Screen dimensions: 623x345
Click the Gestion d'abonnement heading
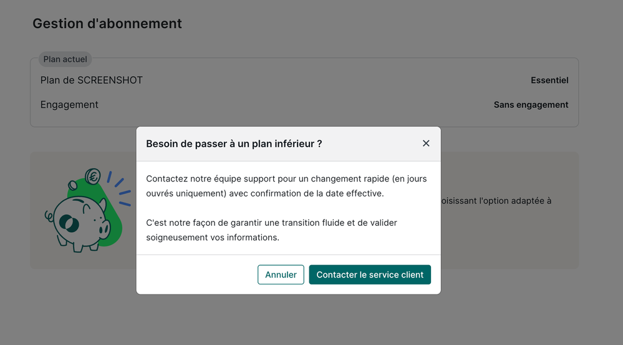107,24
